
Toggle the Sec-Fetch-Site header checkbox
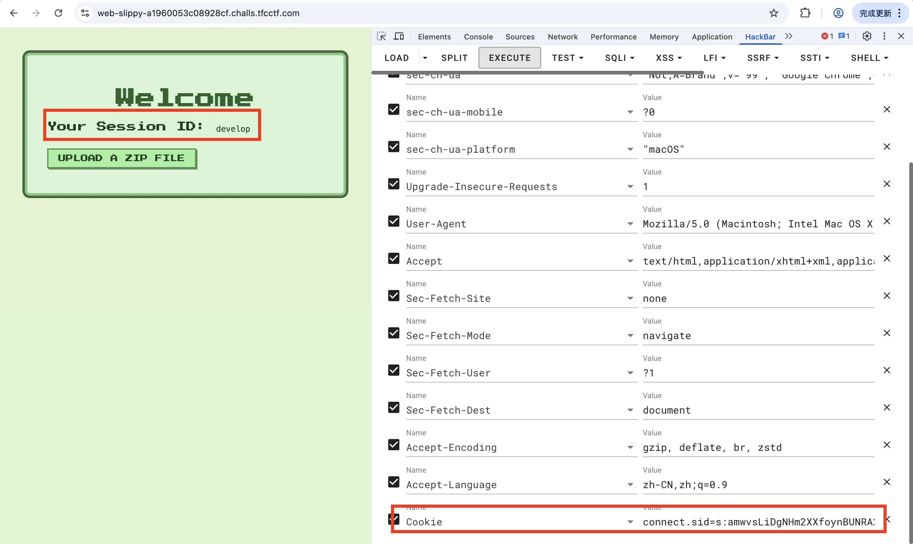(x=394, y=296)
